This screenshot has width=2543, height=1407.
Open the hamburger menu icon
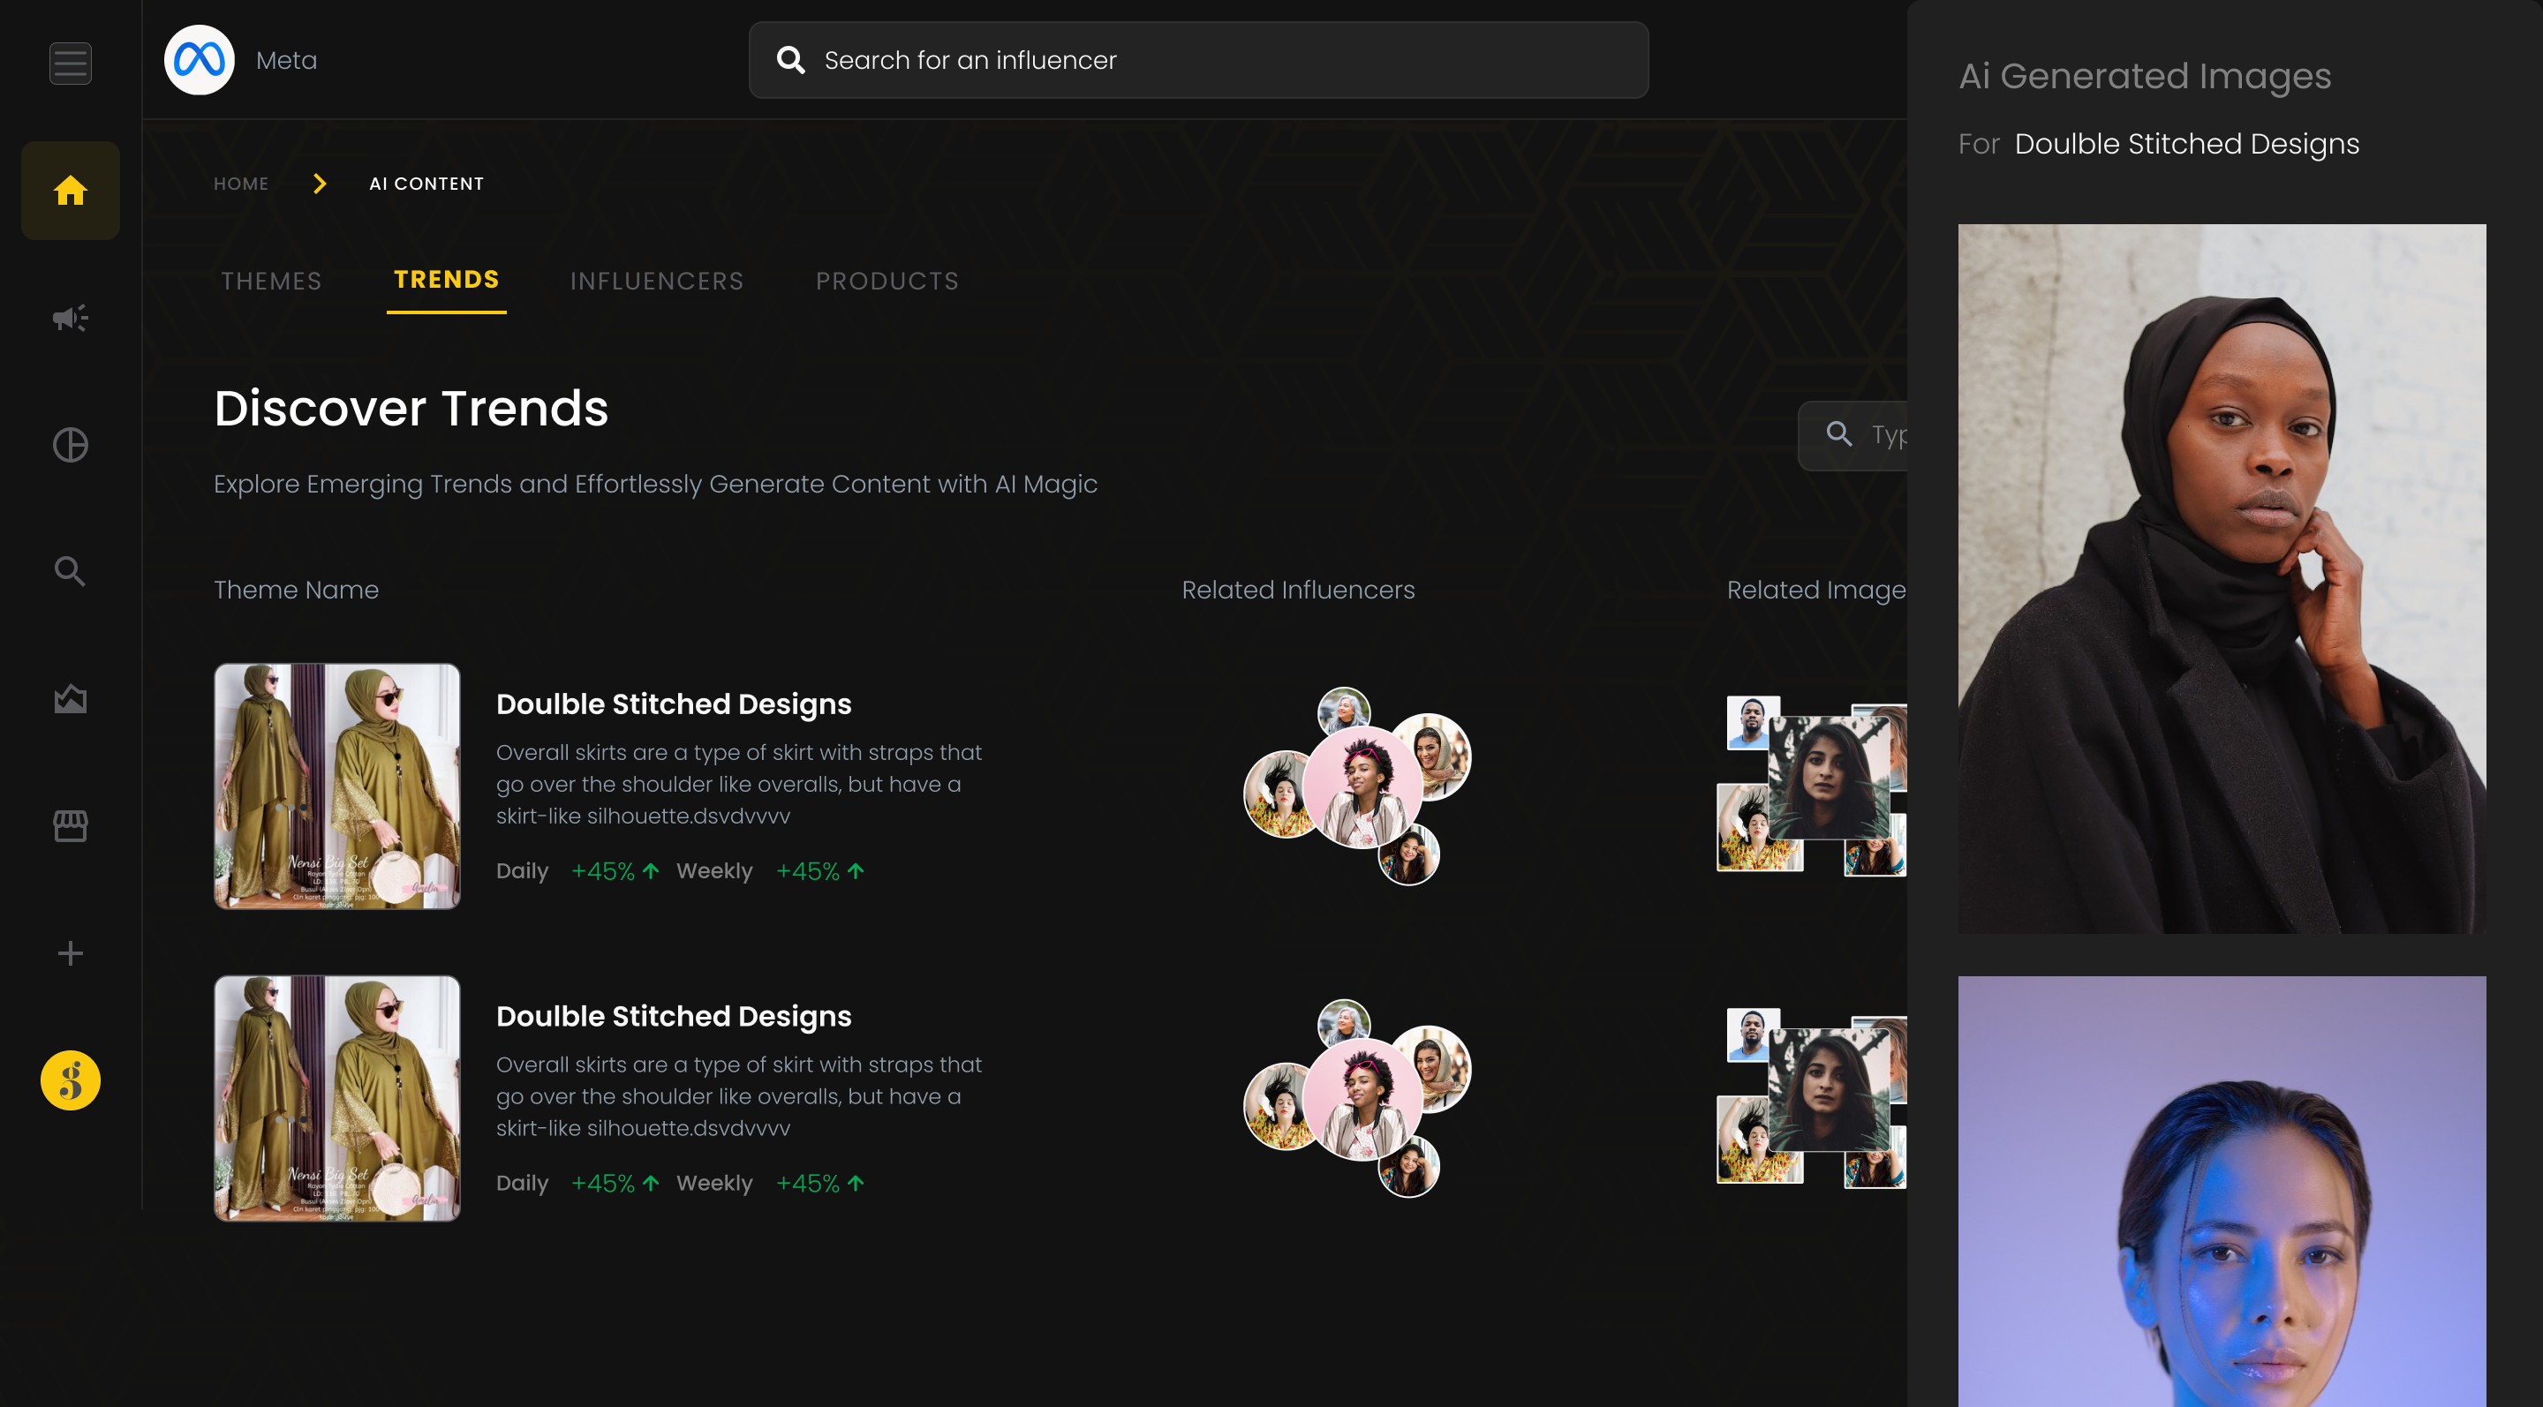(x=70, y=64)
